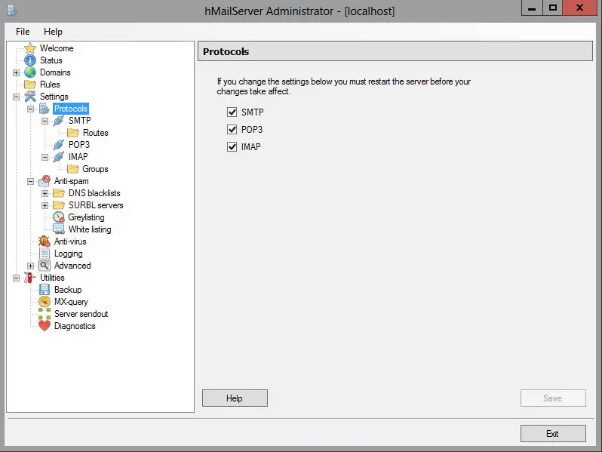Image resolution: width=602 pixels, height=452 pixels.
Task: Select Backup under Utilities
Action: coord(68,290)
